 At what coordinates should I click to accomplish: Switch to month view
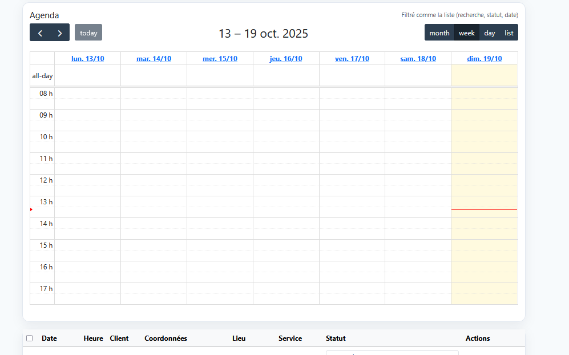click(x=439, y=33)
